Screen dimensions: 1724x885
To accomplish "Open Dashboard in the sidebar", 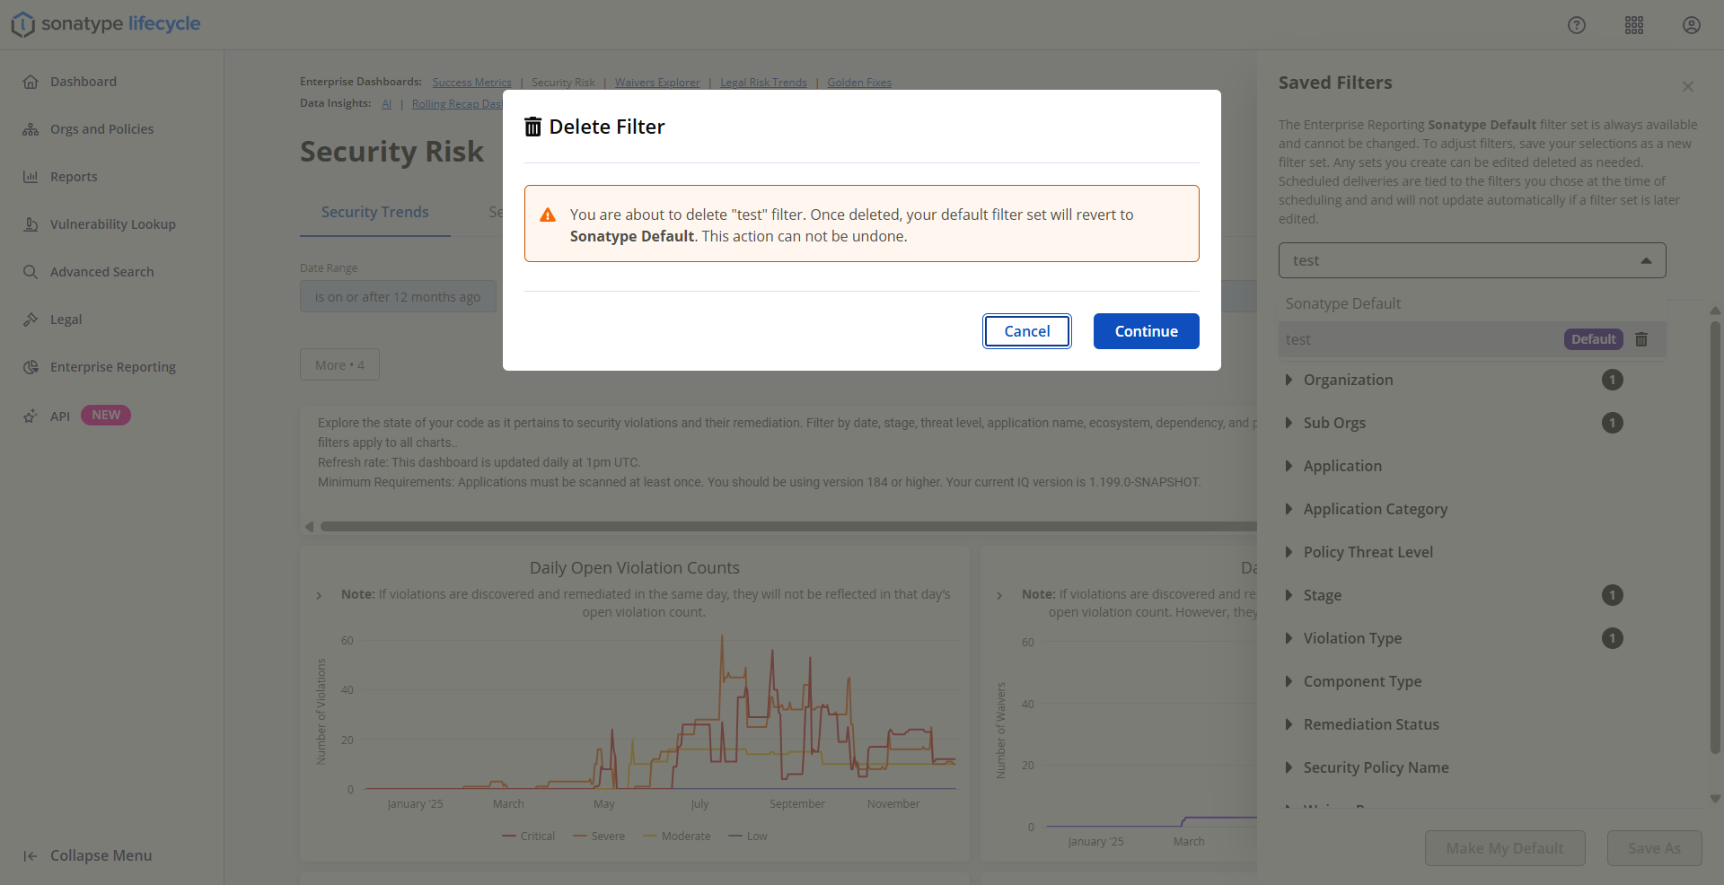I will tap(84, 82).
